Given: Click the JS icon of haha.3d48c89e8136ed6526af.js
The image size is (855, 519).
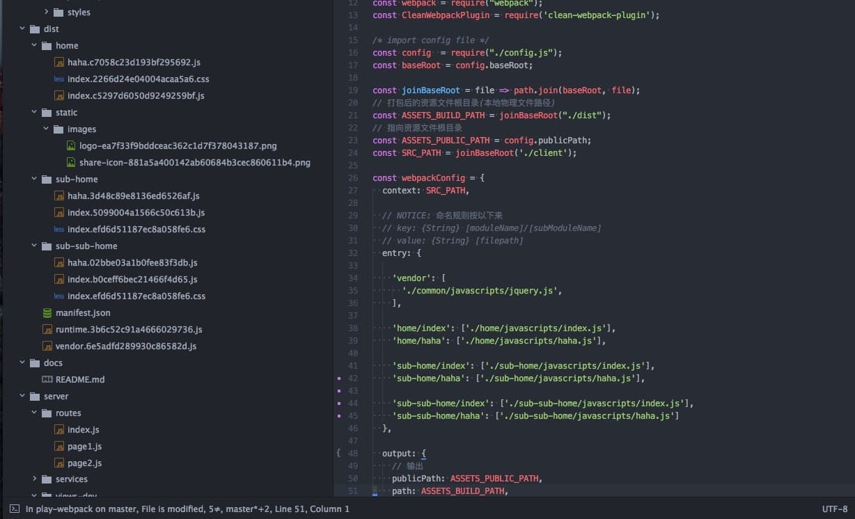Looking at the screenshot, I should pos(59,196).
